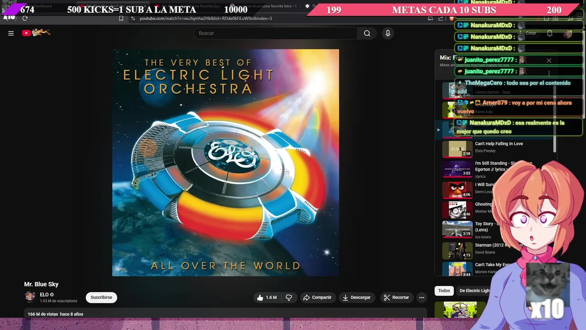Select the Todos filter chip
Image resolution: width=586 pixels, height=330 pixels.
(444, 291)
